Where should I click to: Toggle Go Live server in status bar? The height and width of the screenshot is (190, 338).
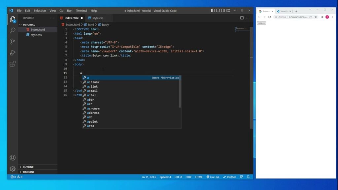pyautogui.click(x=213, y=177)
